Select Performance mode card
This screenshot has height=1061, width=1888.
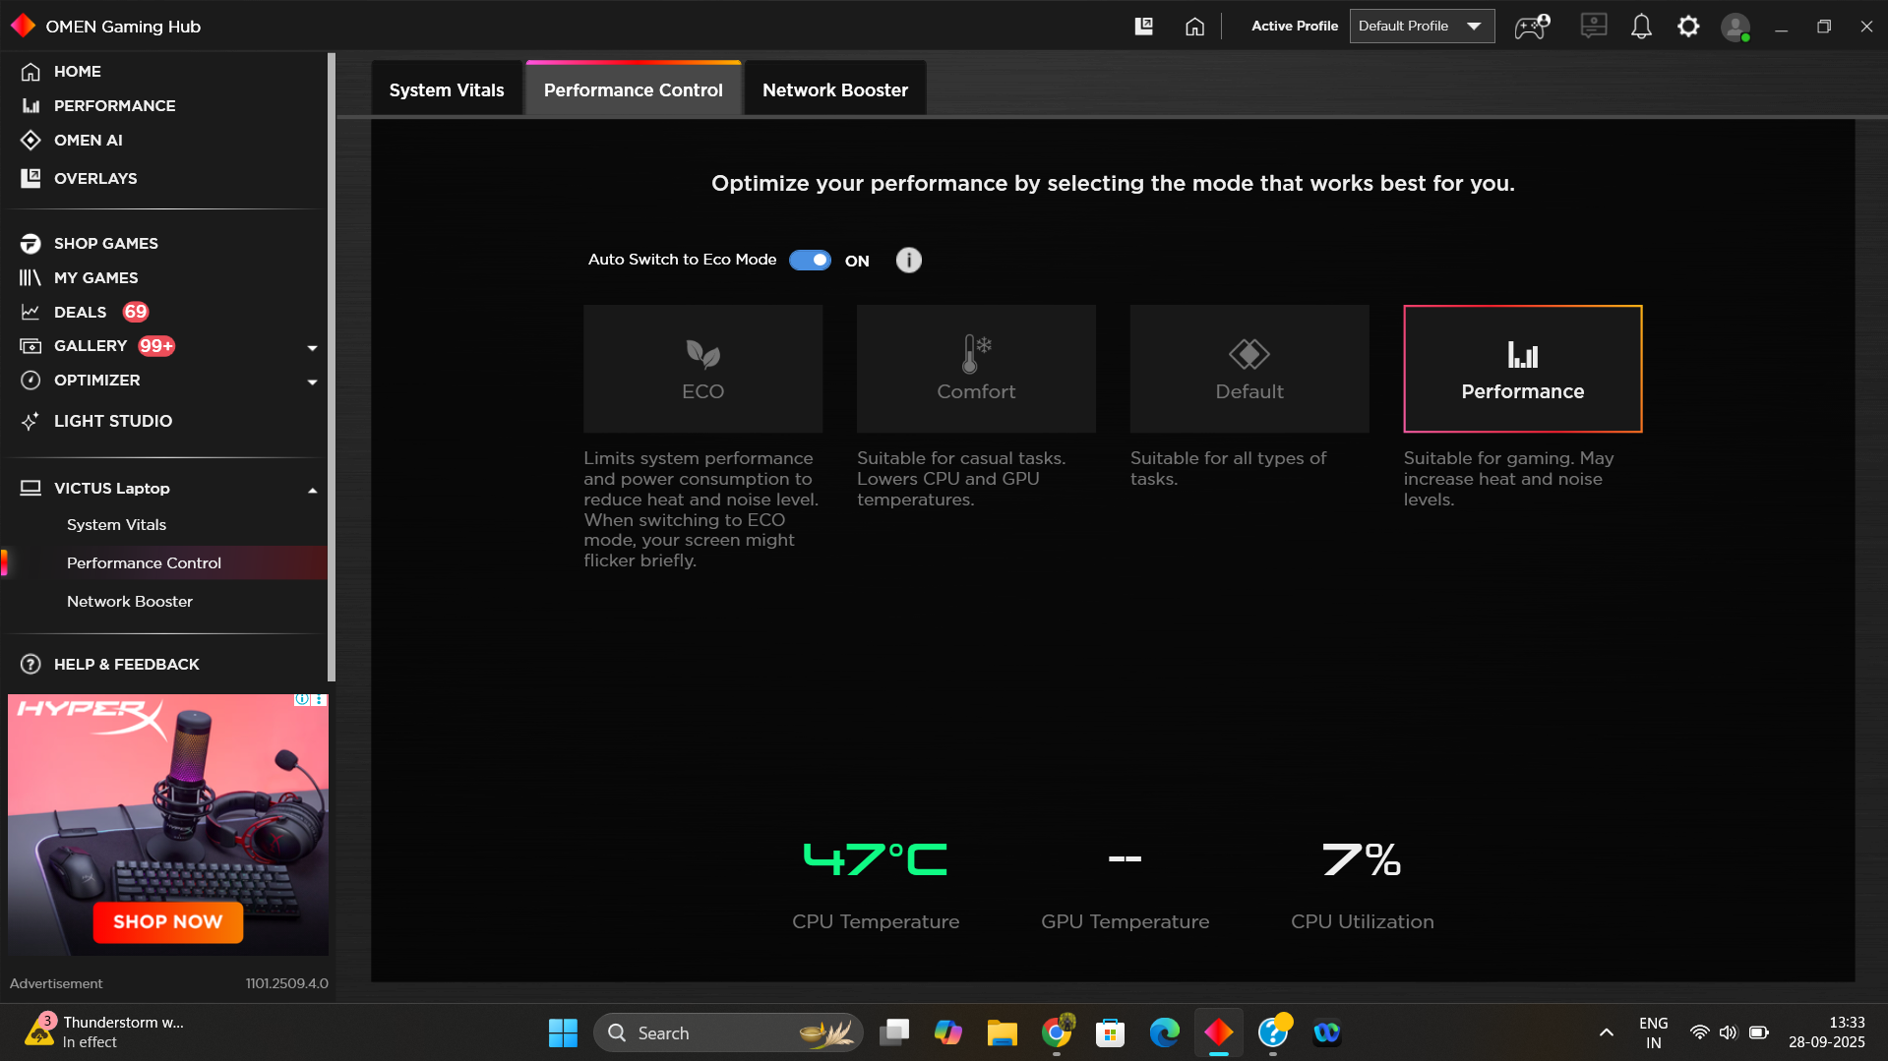[1523, 369]
